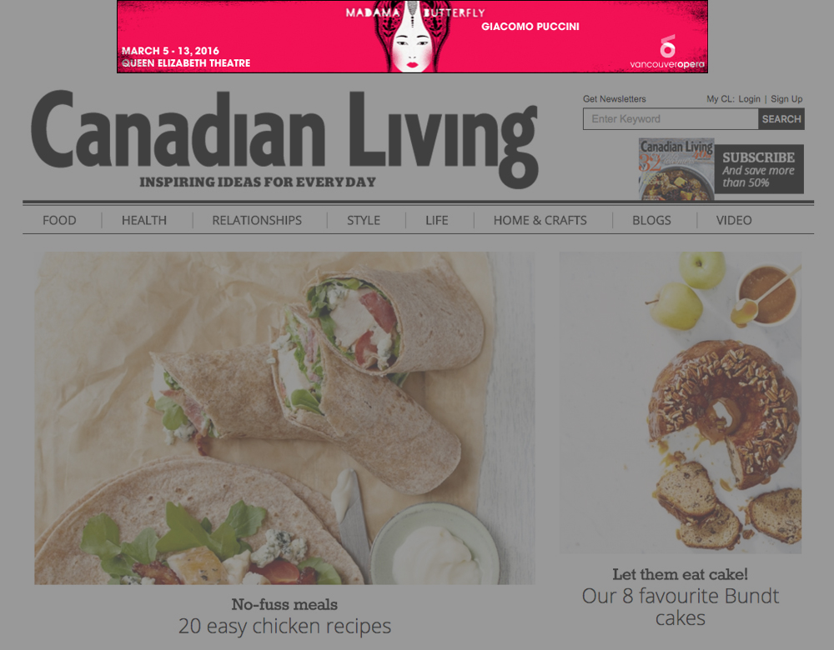The width and height of the screenshot is (834, 650).
Task: Open the chicken wraps feature photo
Action: click(x=284, y=418)
